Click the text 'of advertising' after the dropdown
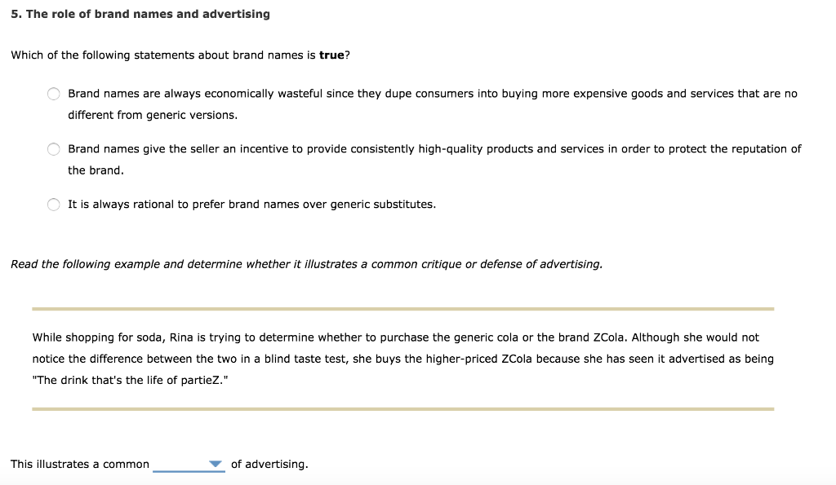Image resolution: width=836 pixels, height=485 pixels. click(270, 463)
